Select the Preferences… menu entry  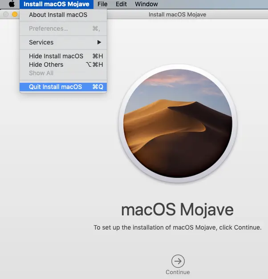(x=63, y=28)
